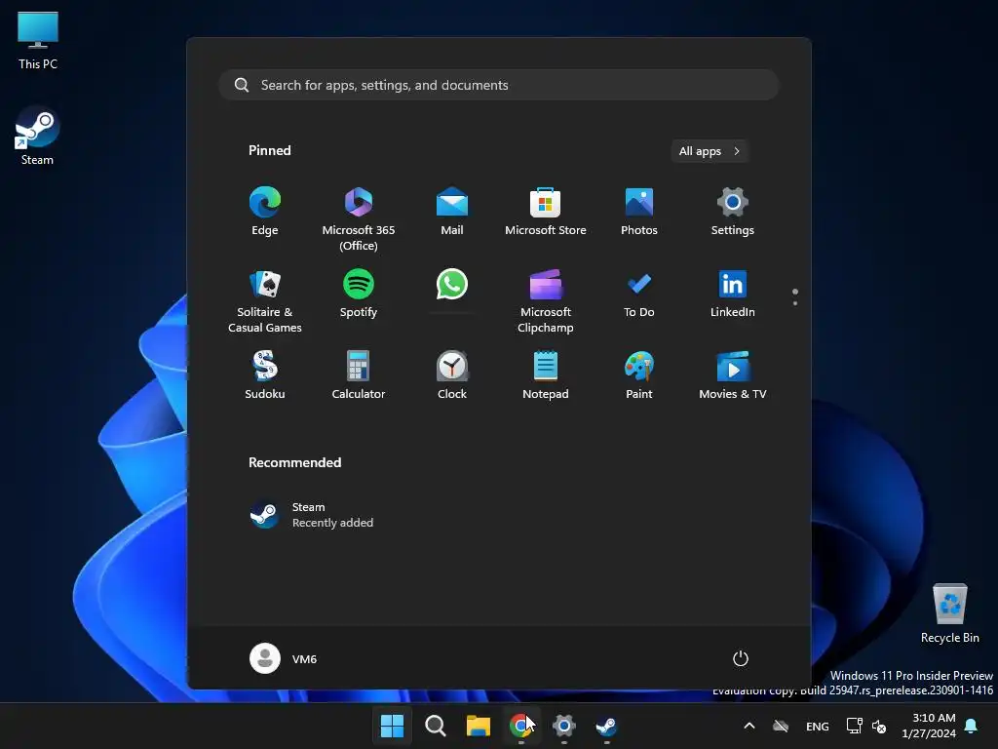Show hidden icons in the system tray

click(749, 726)
